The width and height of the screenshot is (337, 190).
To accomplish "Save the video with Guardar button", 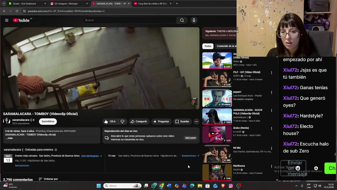I will pos(182,121).
